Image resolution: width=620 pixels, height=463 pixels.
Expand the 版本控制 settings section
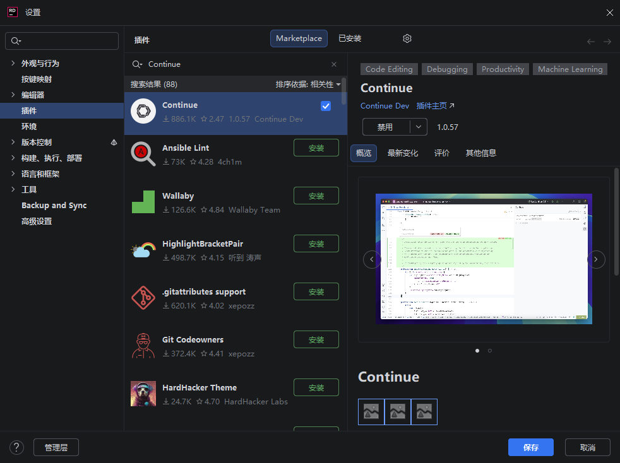(13, 142)
